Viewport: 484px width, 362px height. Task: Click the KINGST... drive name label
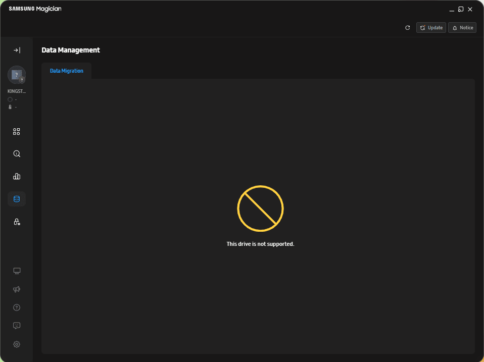[16, 91]
